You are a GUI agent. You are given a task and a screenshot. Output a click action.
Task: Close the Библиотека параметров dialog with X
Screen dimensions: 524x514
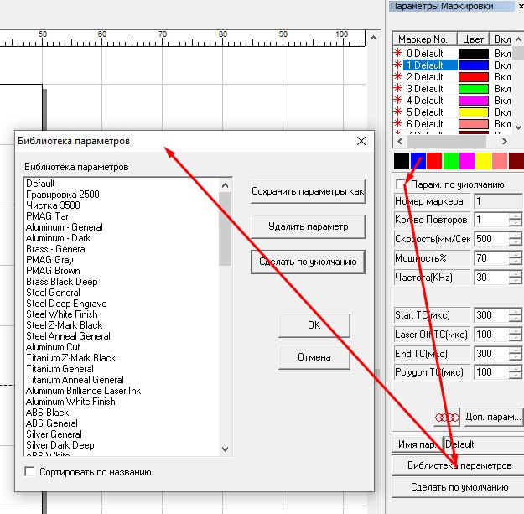[361, 141]
